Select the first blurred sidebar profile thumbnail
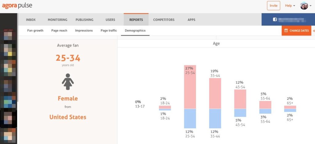Viewport: 315px width, 144px height. coord(8,35)
